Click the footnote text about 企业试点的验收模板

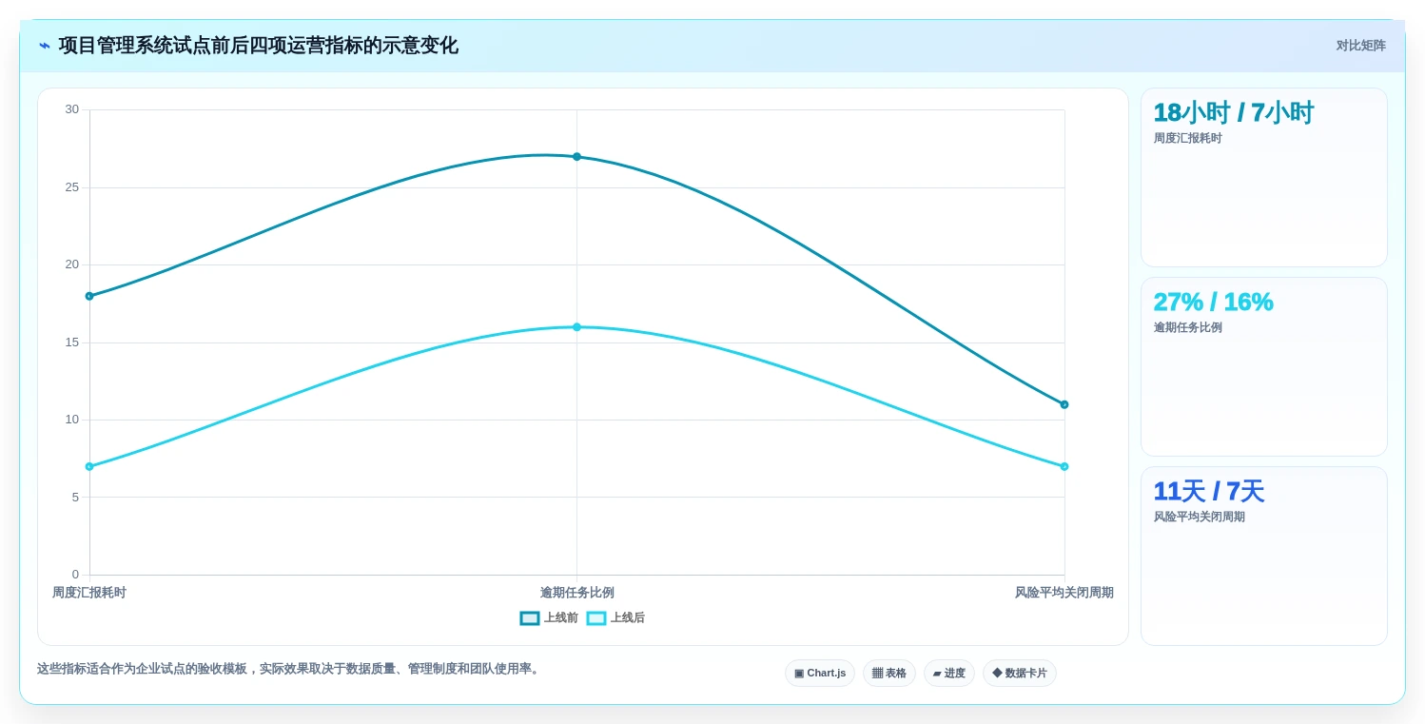tap(290, 669)
